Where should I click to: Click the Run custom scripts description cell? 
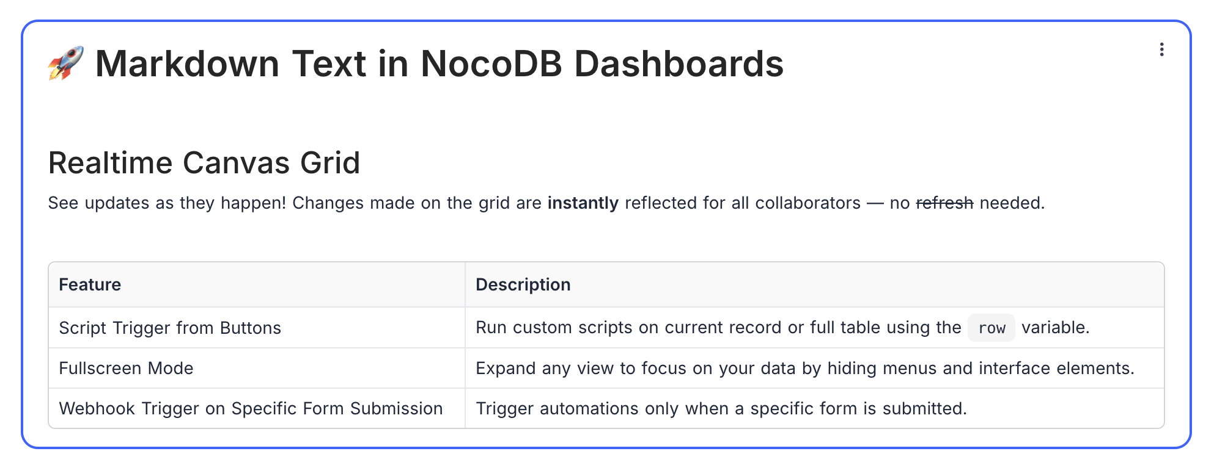[718, 328]
